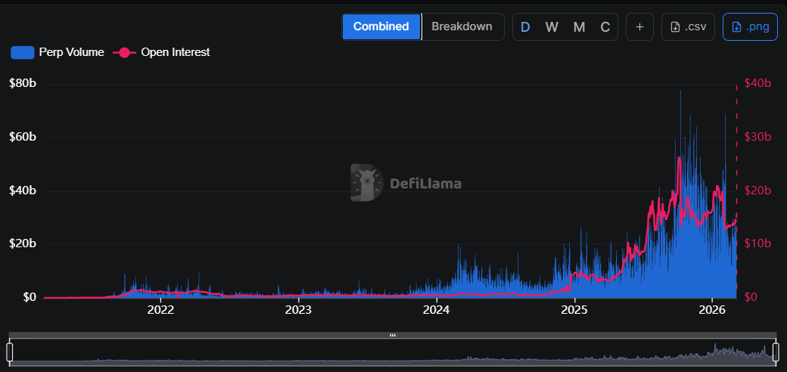787x372 pixels.
Task: Toggle Perp Volume legend series
Action: [x=58, y=52]
